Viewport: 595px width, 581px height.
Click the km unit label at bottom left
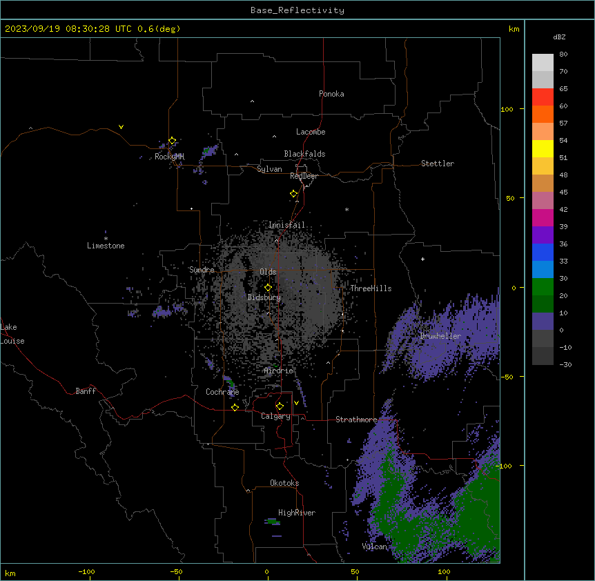tap(10, 573)
